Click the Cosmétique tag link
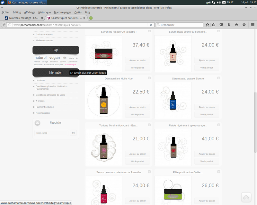This screenshot has width=257, height=205. 71,65
